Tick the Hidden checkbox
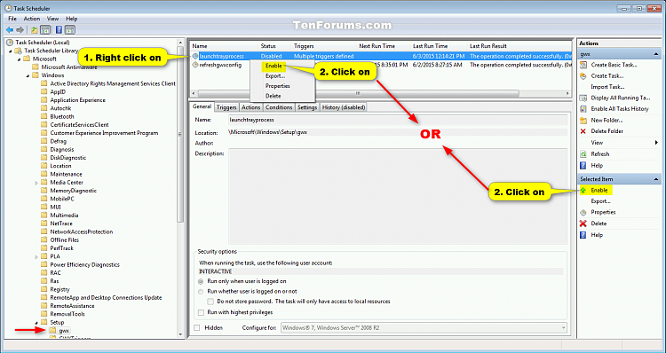Screen dimensions: 666x353 pos(196,328)
